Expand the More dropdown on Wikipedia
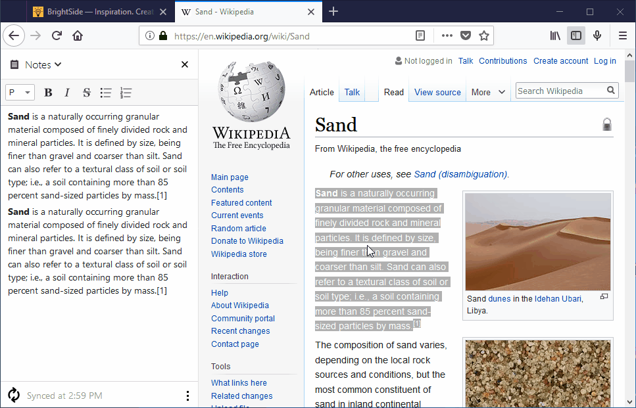The height and width of the screenshot is (408, 636). 488,93
